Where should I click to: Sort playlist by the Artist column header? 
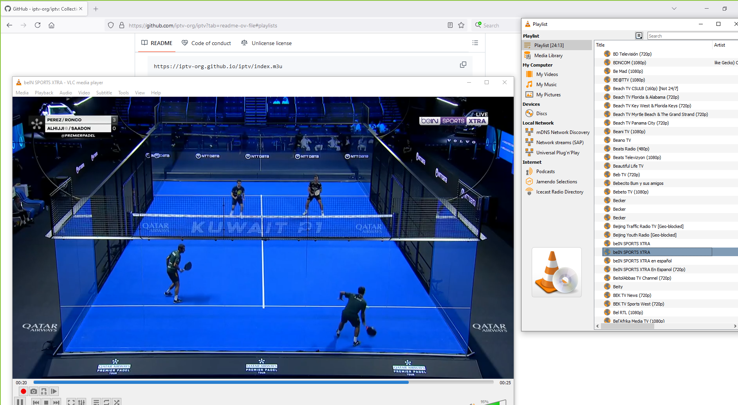click(725, 45)
